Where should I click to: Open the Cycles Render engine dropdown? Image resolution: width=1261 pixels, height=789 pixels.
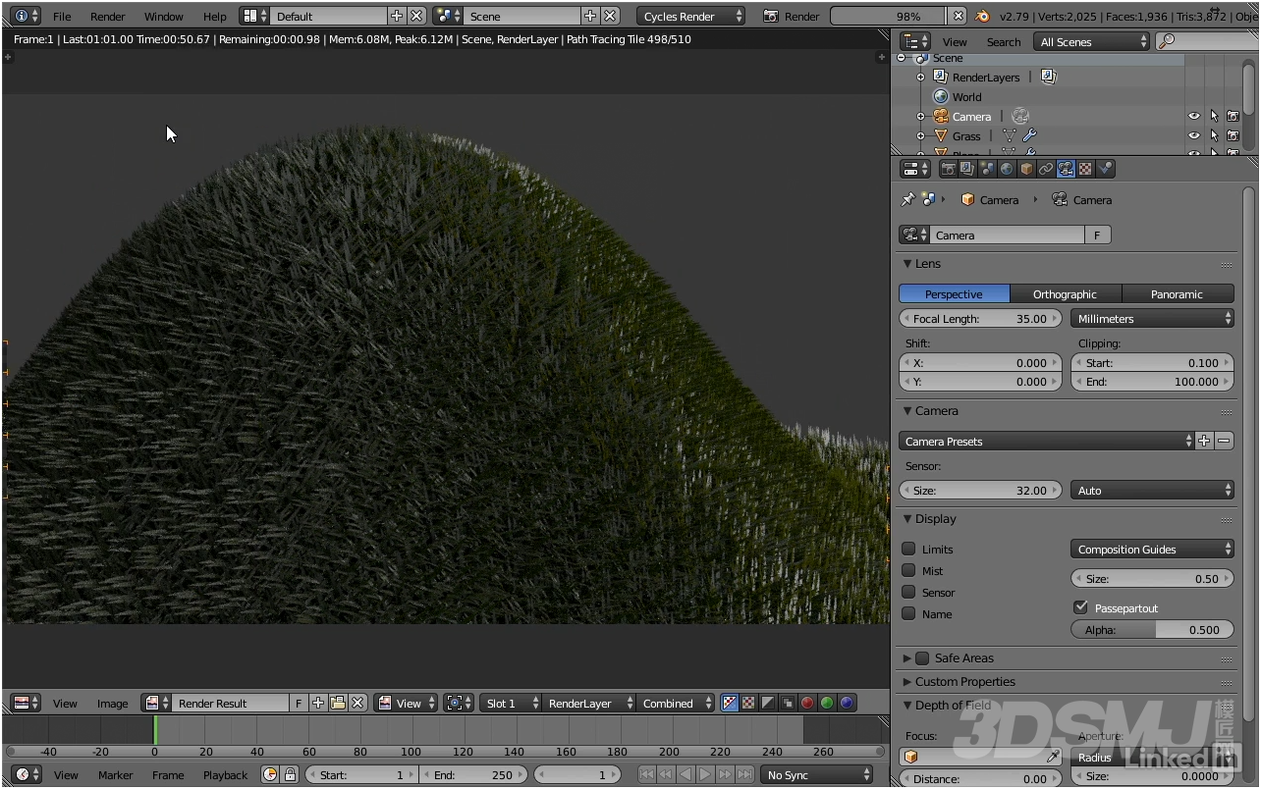(690, 16)
